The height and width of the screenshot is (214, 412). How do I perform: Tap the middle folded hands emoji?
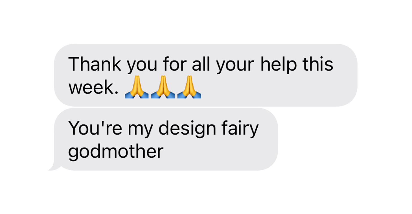(x=163, y=86)
